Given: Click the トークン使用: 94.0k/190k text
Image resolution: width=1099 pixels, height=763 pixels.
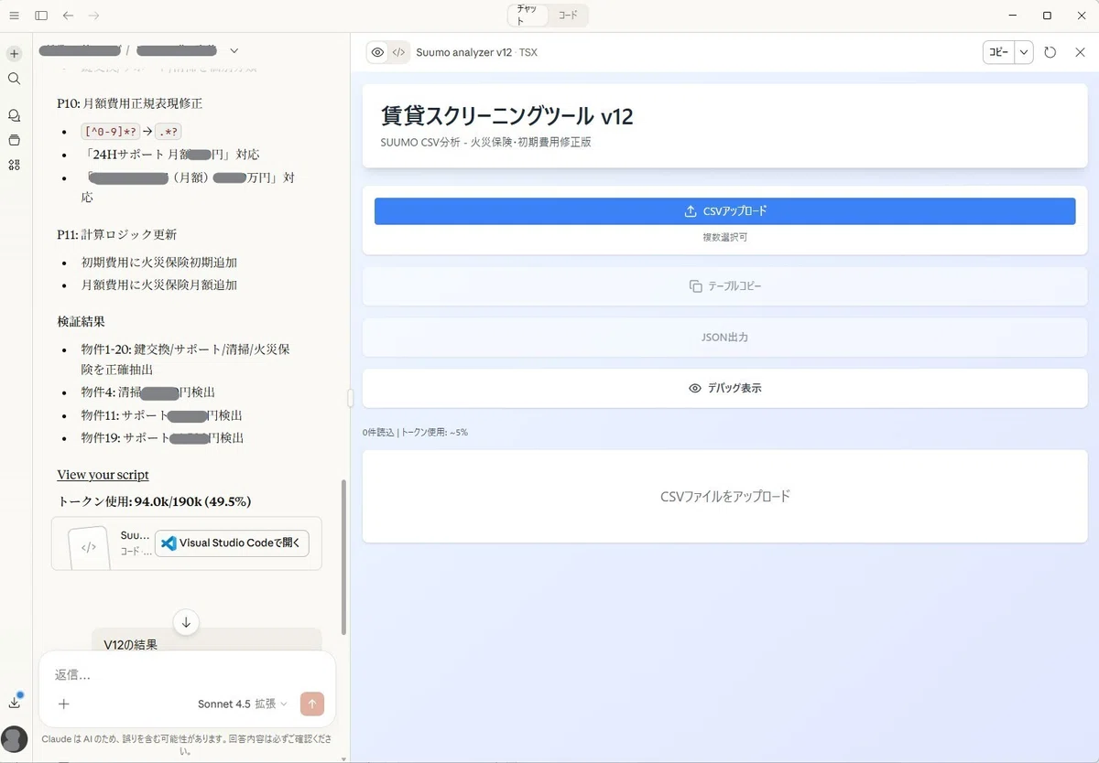Looking at the screenshot, I should (x=154, y=501).
